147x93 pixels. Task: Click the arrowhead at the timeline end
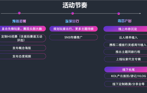click(x=140, y=13)
